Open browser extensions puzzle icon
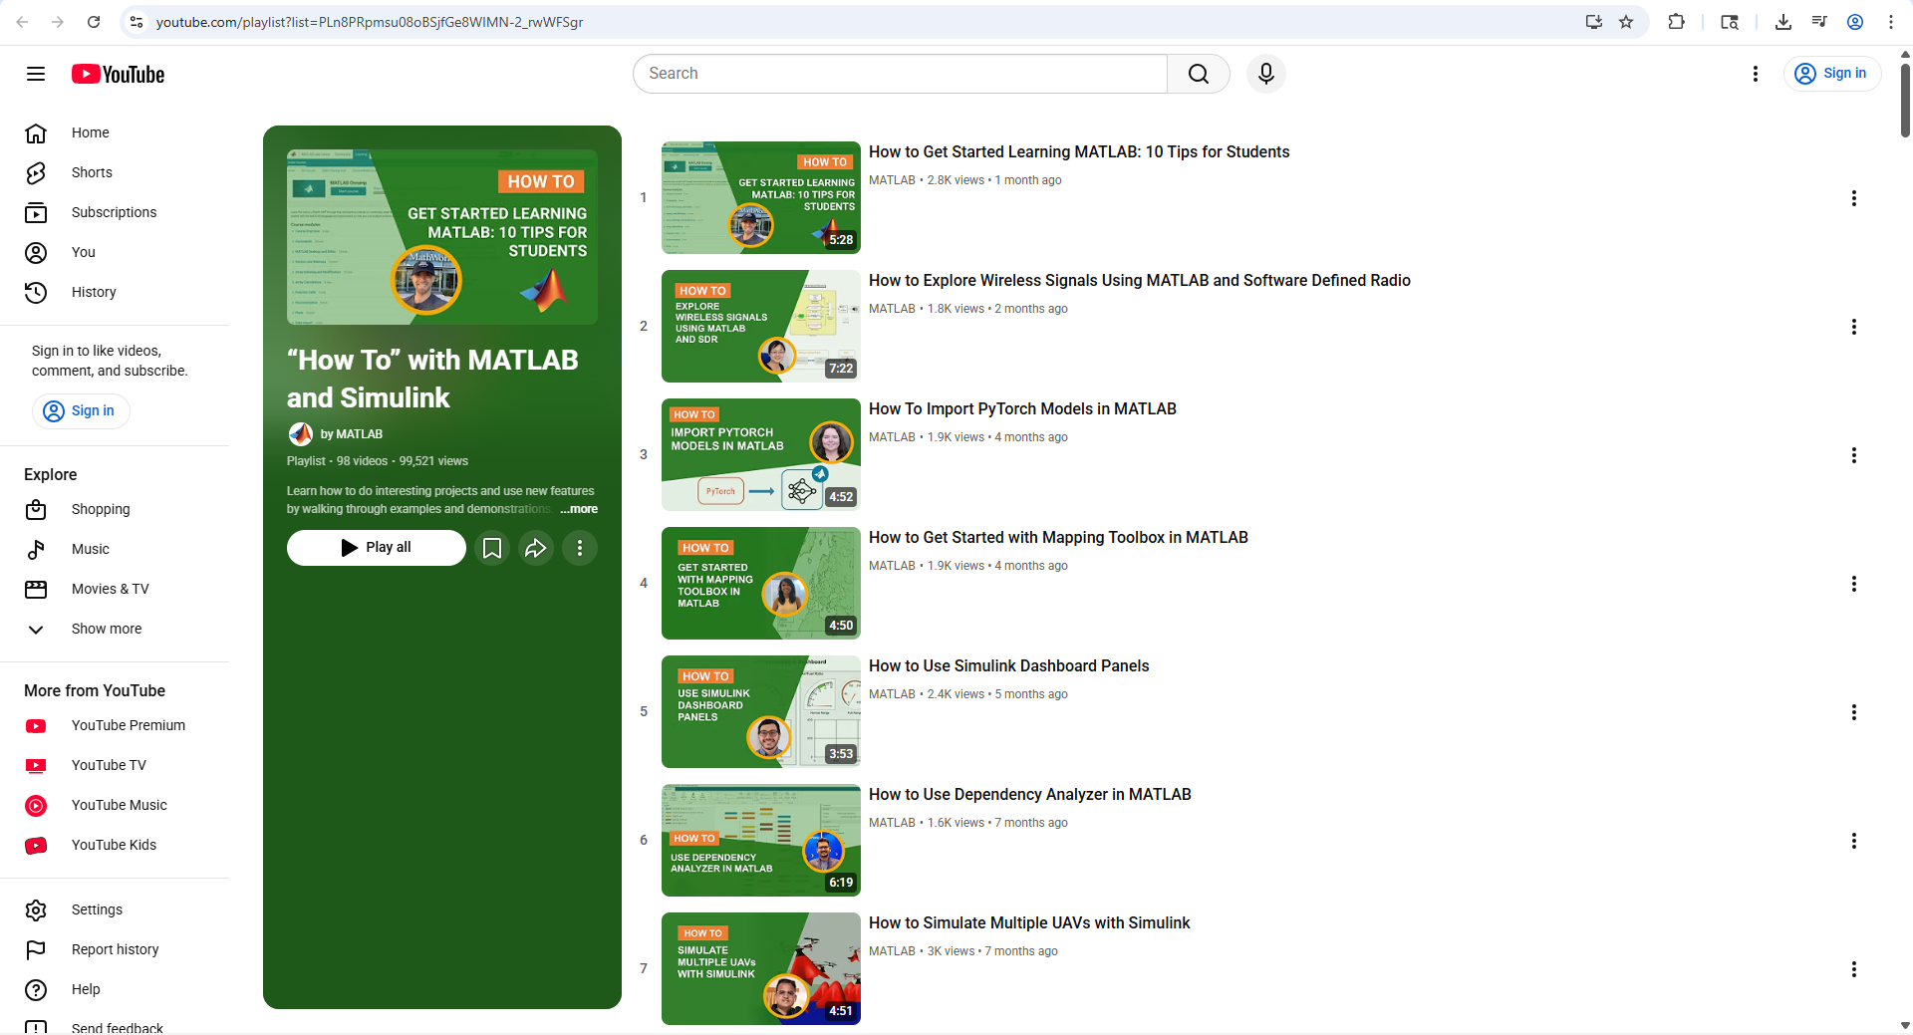 [x=1677, y=22]
